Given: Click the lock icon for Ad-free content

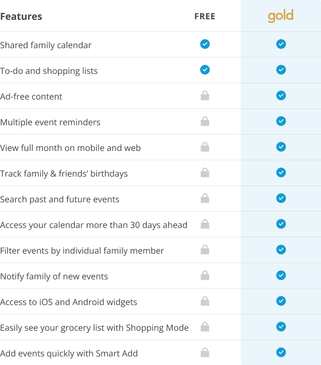Looking at the screenshot, I should point(205,95).
